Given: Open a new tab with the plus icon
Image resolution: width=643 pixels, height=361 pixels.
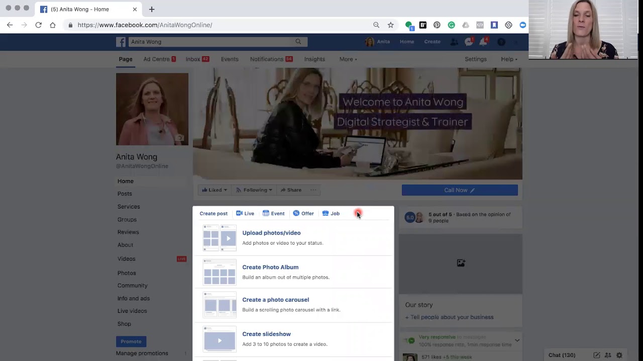Looking at the screenshot, I should [152, 9].
